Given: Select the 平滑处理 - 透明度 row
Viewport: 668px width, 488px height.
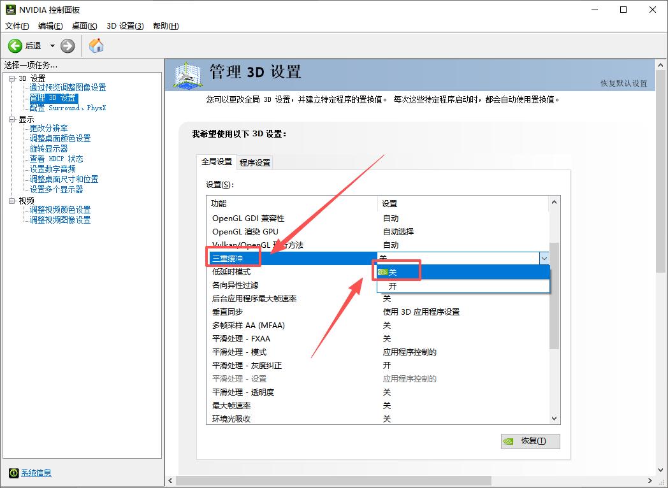Looking at the screenshot, I should pyautogui.click(x=378, y=392).
